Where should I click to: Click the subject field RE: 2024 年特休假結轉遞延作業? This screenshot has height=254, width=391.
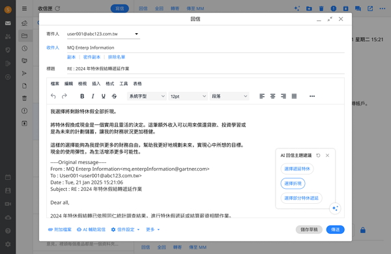coord(205,69)
